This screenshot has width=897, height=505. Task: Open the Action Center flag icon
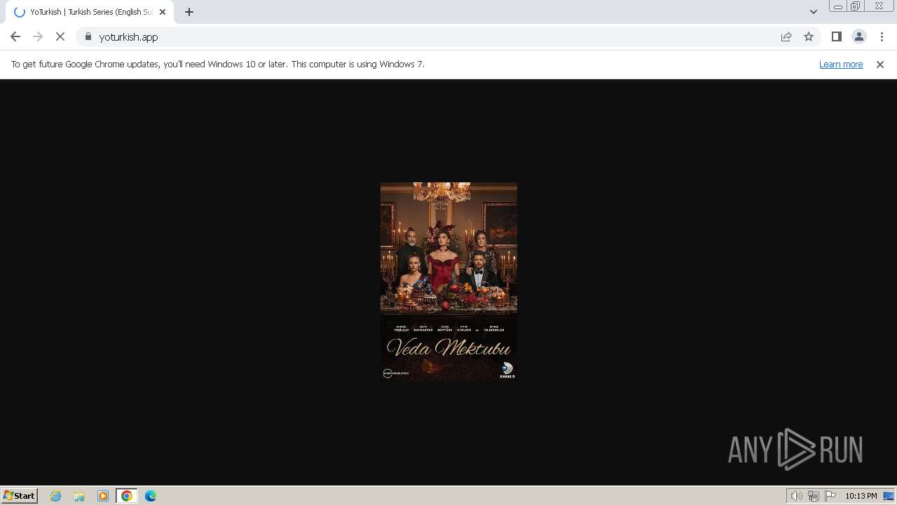point(830,496)
